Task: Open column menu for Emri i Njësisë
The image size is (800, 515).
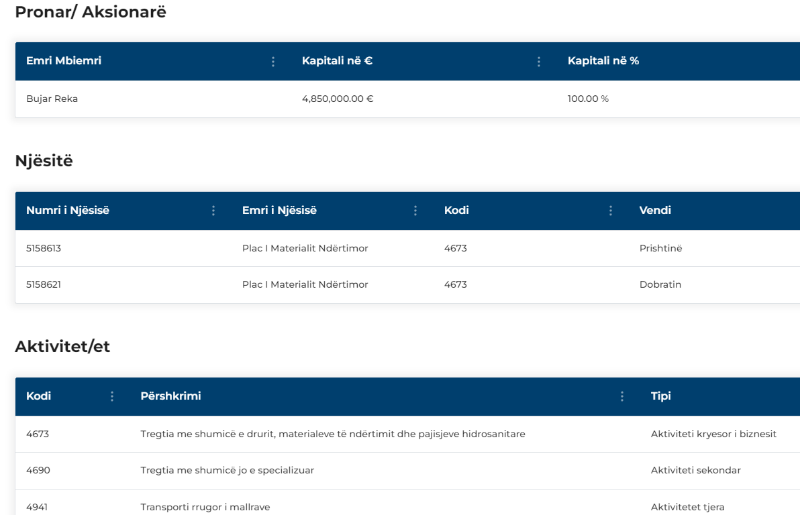Action: [415, 211]
